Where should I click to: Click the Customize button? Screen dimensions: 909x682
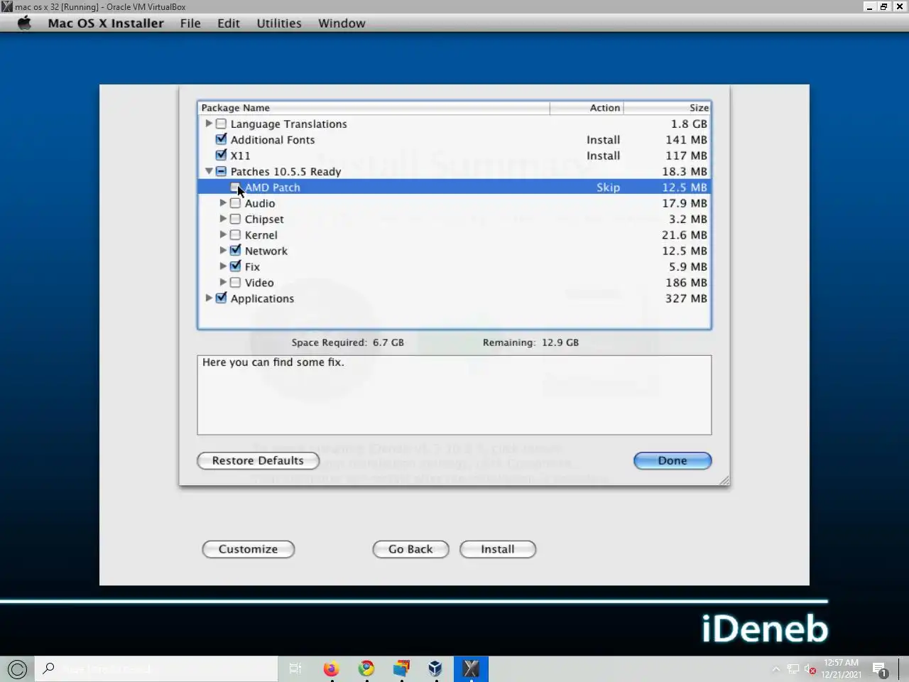click(x=248, y=549)
